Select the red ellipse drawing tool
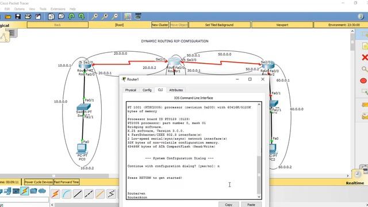 pos(363,80)
